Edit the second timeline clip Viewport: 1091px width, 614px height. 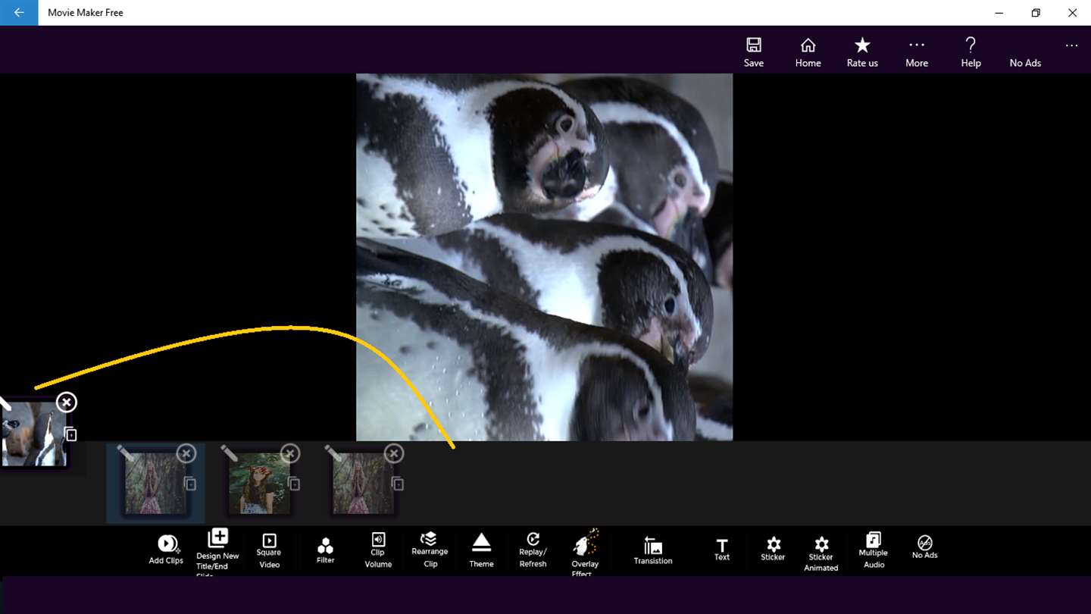(229, 453)
